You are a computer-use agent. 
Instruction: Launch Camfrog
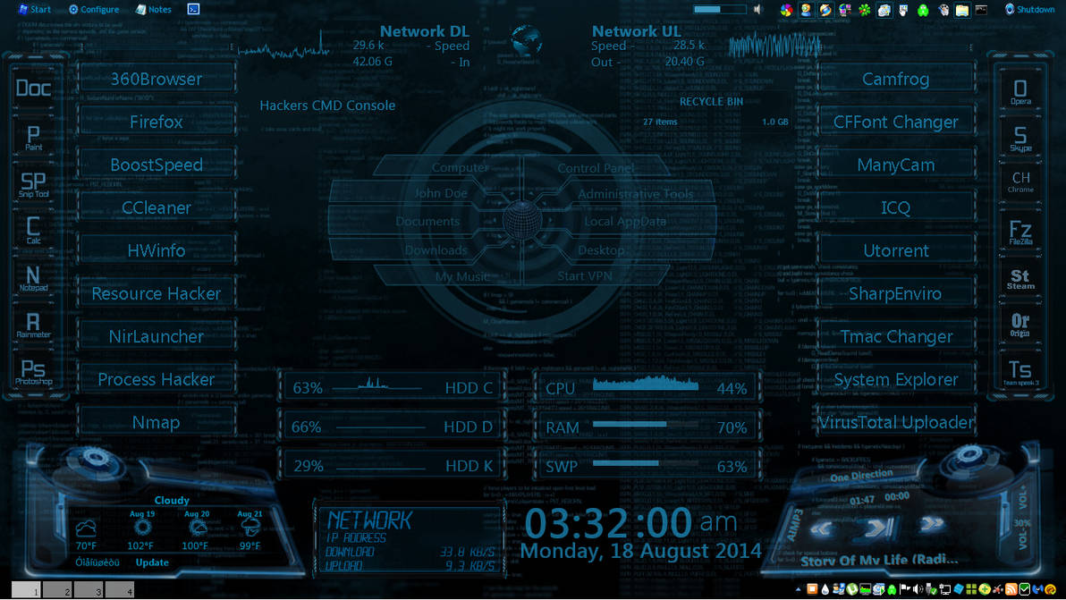(x=896, y=79)
